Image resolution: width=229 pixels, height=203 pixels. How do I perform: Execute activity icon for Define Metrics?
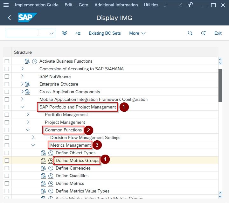coord(51,183)
